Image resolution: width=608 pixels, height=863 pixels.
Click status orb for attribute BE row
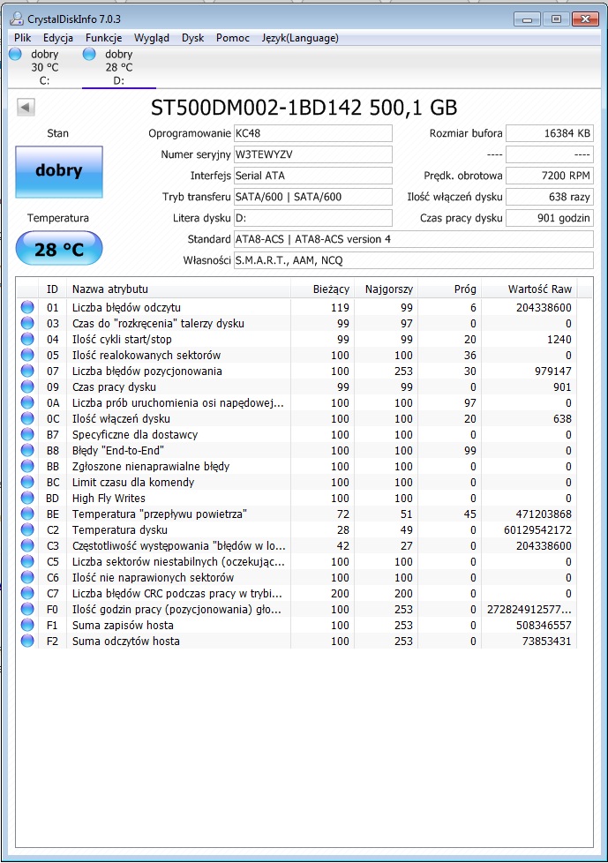pos(27,514)
